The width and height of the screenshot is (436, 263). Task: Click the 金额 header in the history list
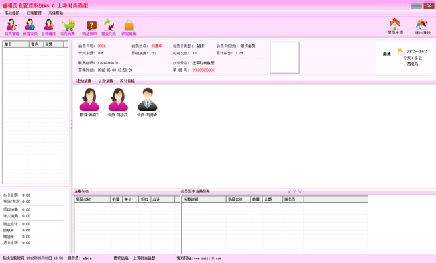[x=272, y=199]
